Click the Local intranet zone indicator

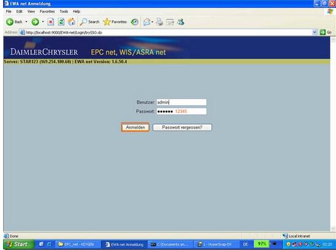(x=296, y=236)
